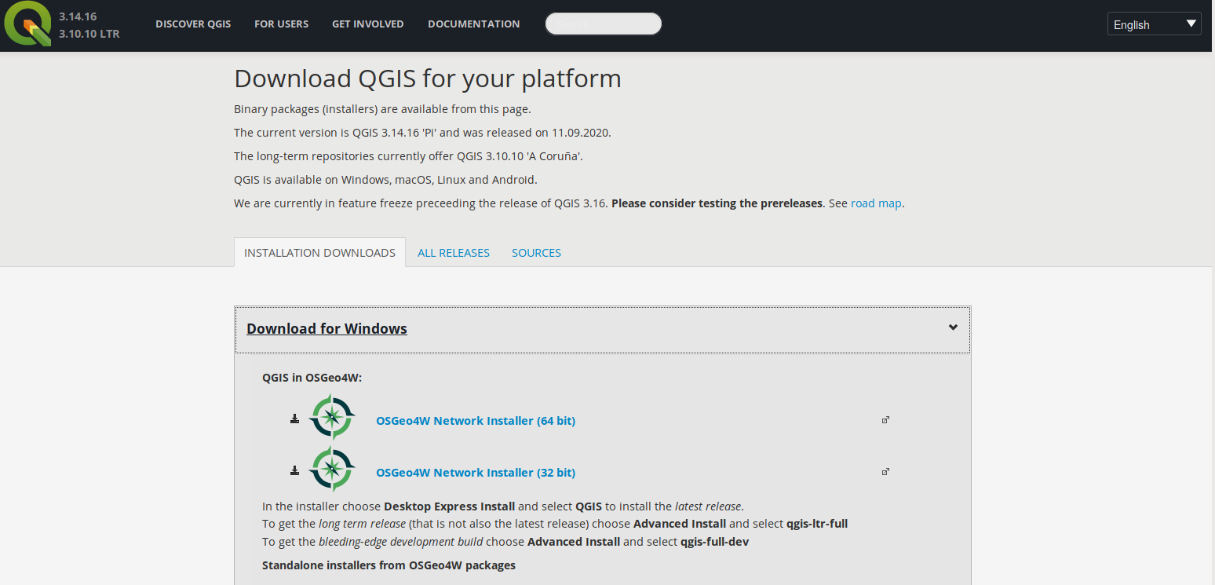Click the 3.10.10 LTR version label
Viewport: 1215px width, 585px height.
coord(89,34)
